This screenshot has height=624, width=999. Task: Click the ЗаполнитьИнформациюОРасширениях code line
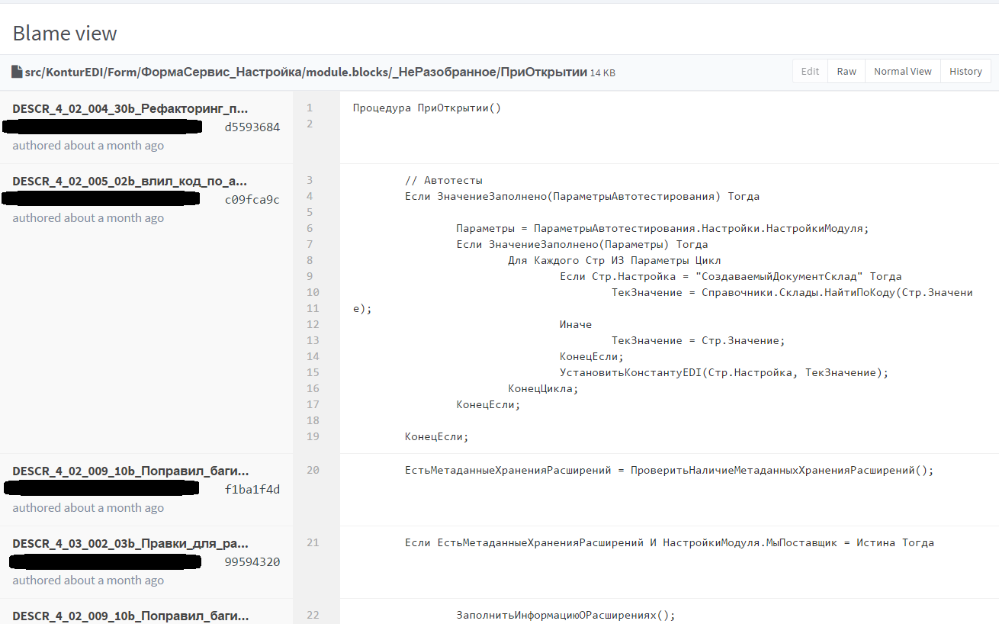(566, 615)
